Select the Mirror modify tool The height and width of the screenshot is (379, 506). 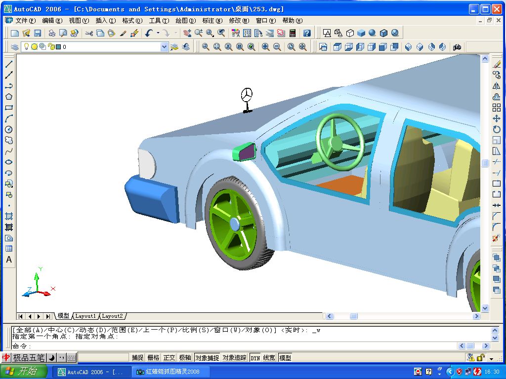497,86
